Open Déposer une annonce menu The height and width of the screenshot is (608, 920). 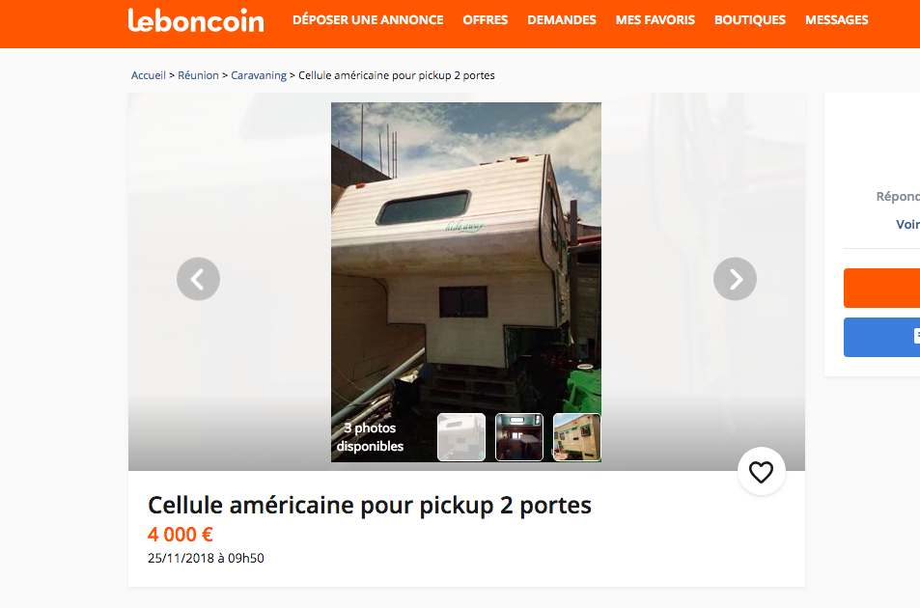(x=368, y=20)
